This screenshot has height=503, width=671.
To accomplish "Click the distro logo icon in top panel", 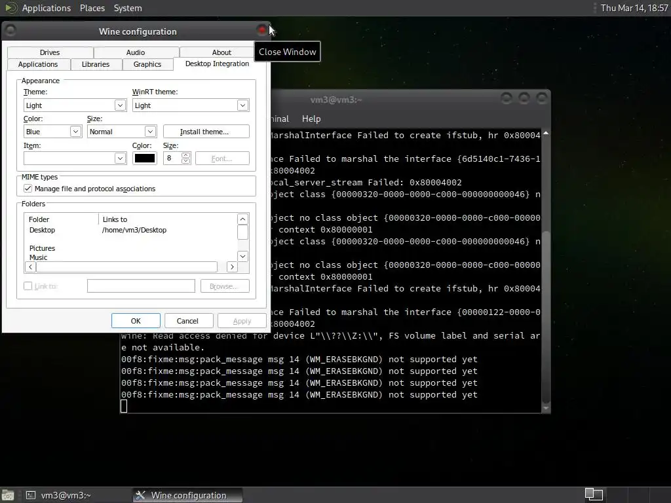I will pos(10,8).
